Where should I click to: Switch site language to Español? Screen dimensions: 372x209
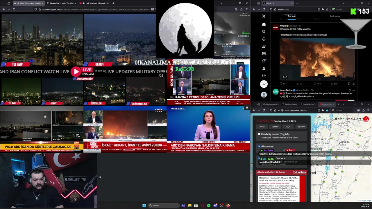click(275, 127)
